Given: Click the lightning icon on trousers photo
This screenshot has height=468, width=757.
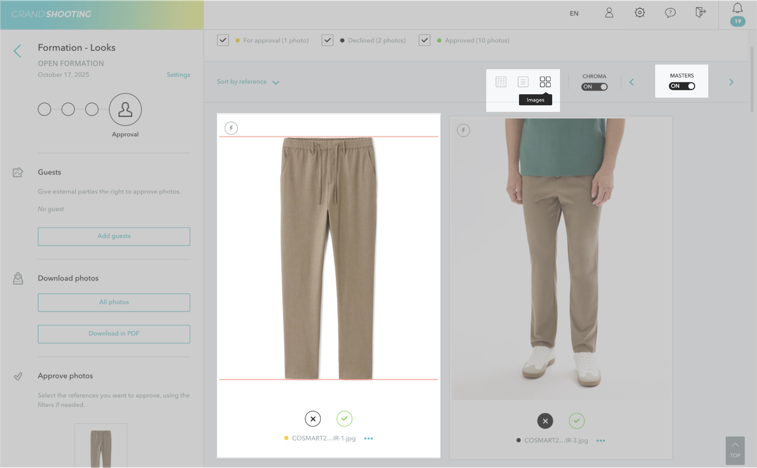Looking at the screenshot, I should coord(231,128).
